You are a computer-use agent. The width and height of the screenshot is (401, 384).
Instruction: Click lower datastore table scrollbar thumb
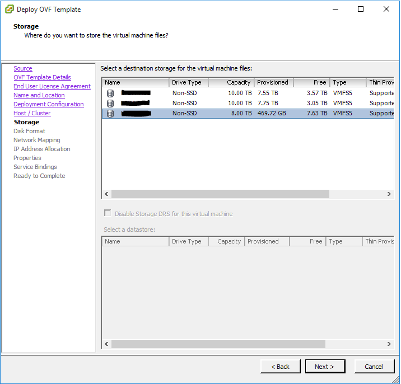[x=218, y=344]
